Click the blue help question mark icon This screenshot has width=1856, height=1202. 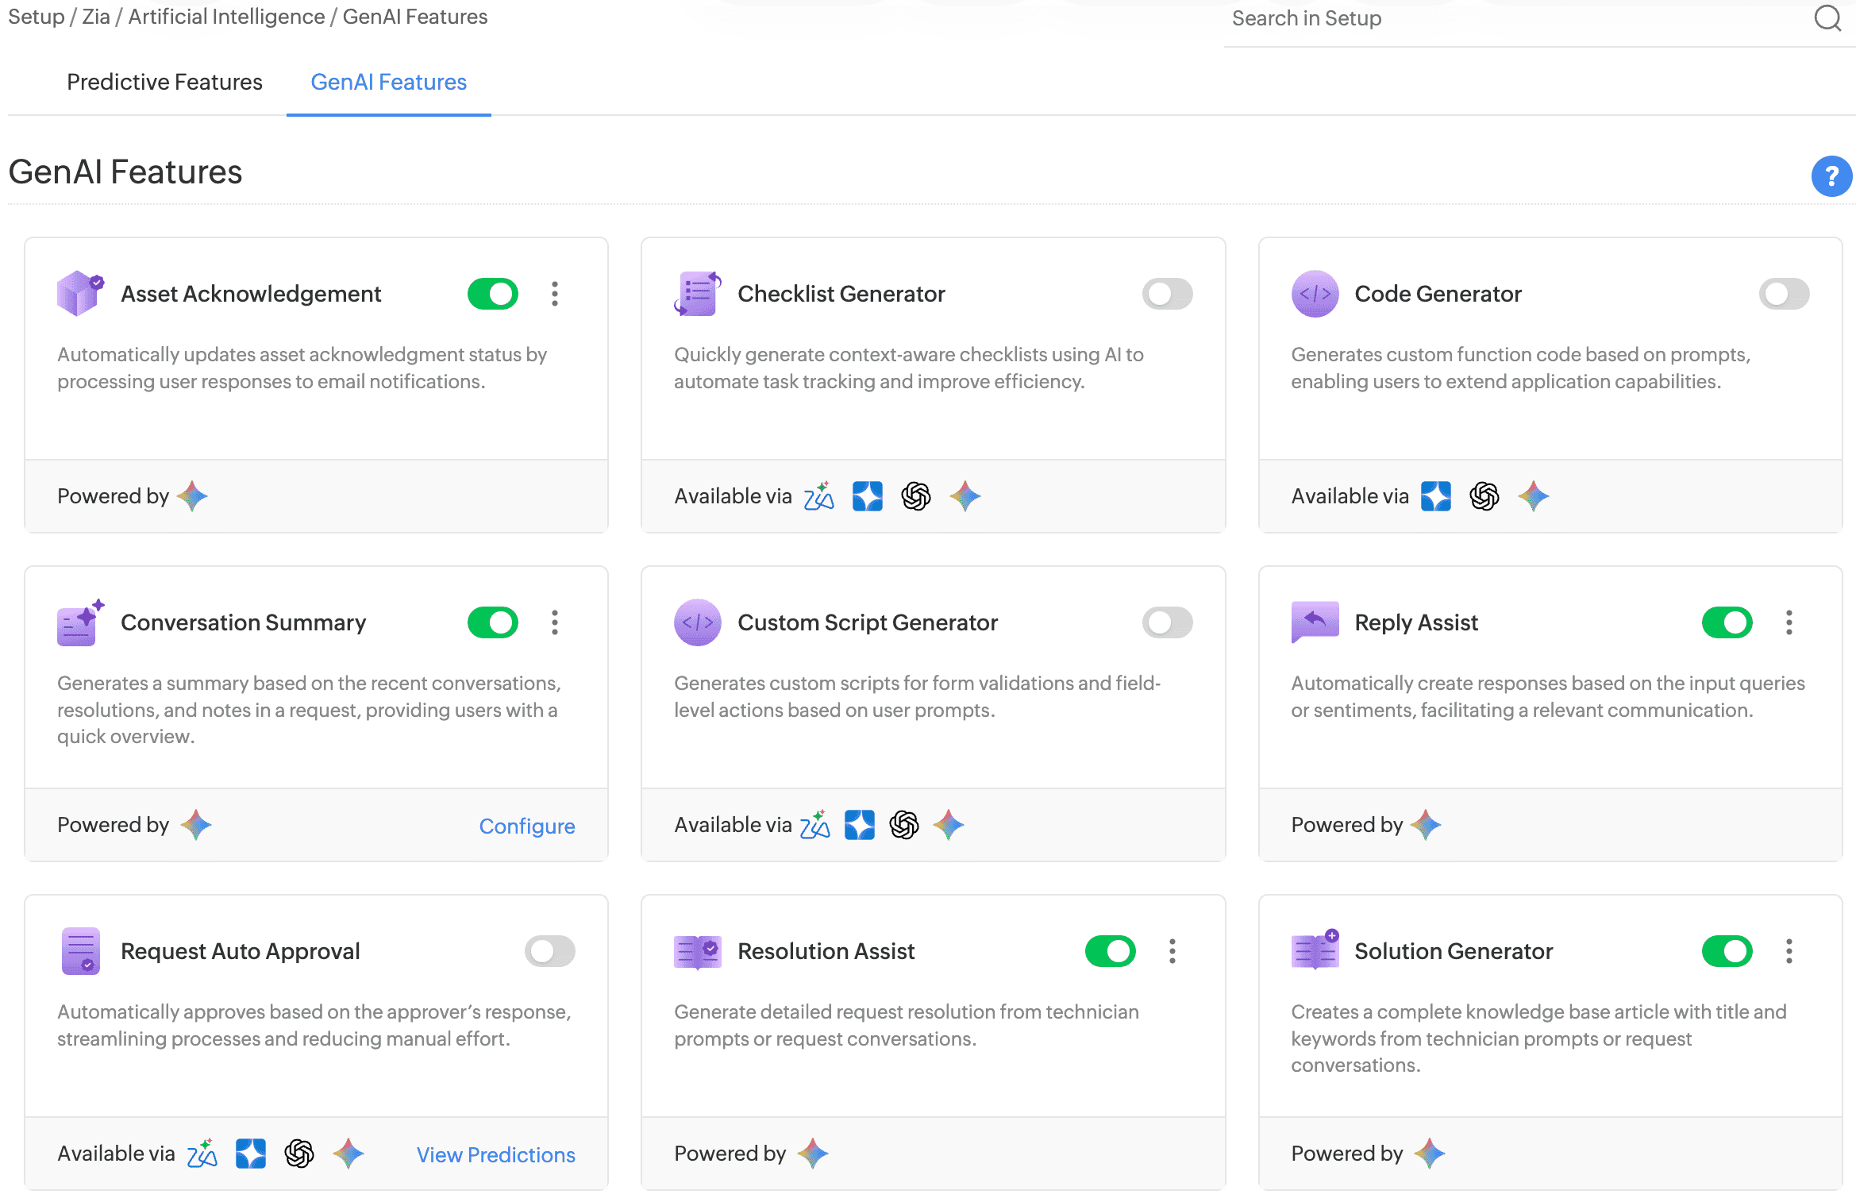tap(1831, 175)
